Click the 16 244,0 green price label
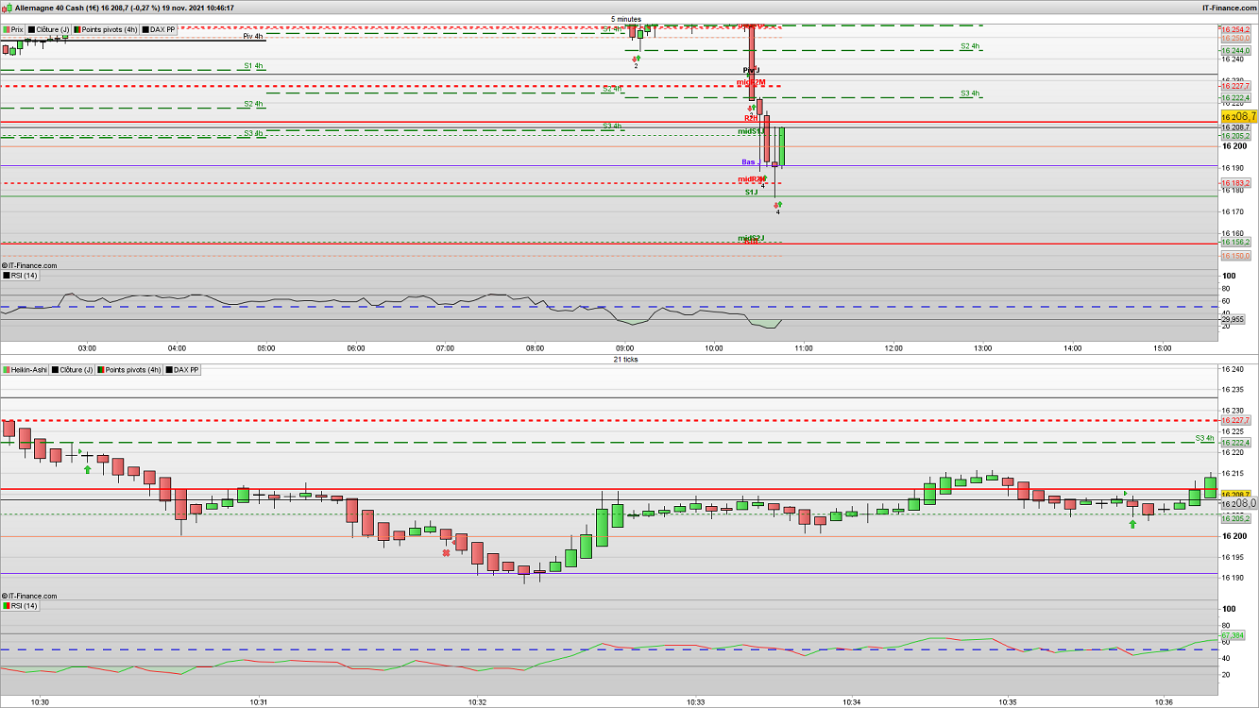The height and width of the screenshot is (708, 1259). pos(1235,50)
